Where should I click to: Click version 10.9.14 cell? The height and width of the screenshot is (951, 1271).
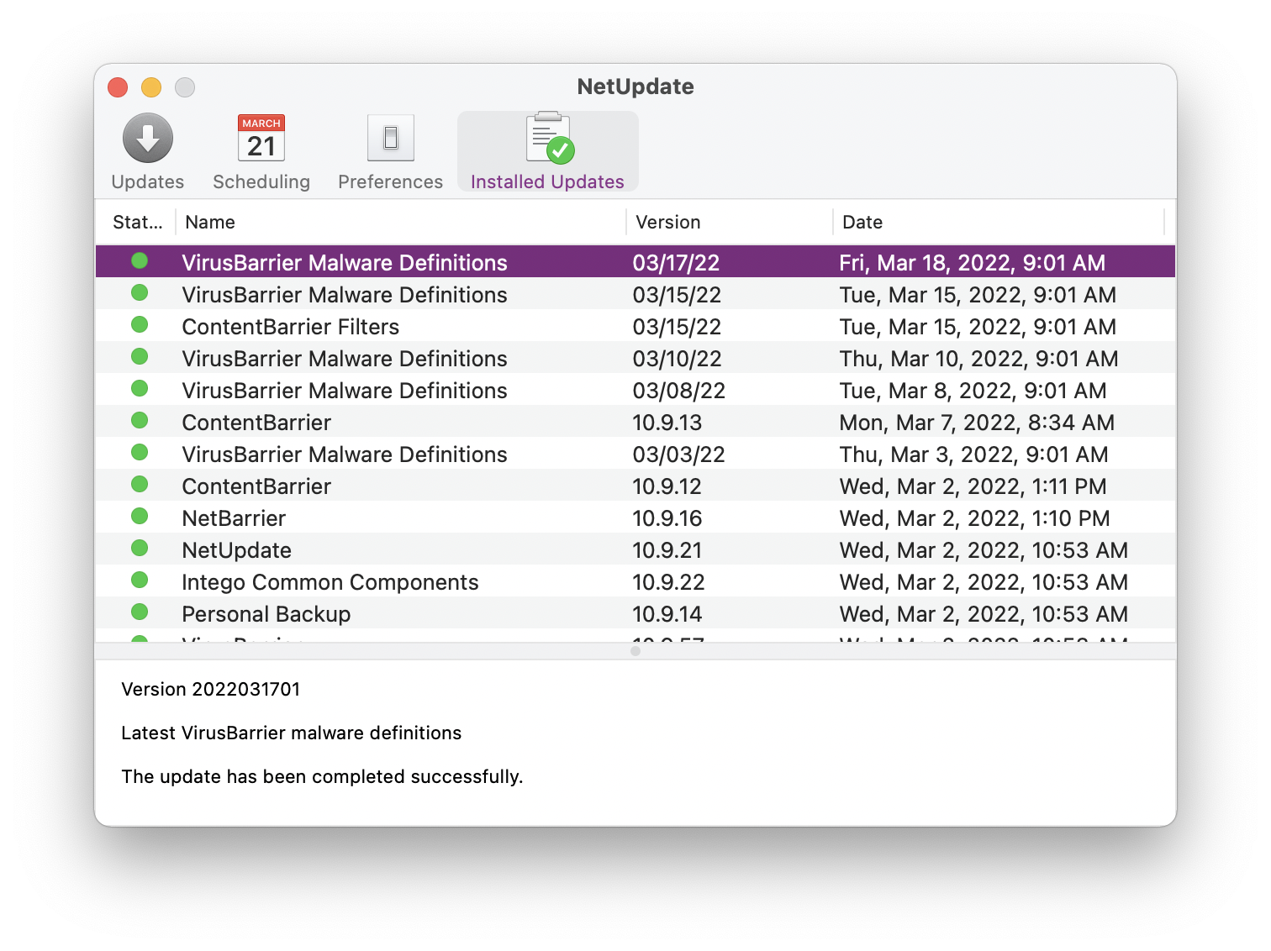667,614
